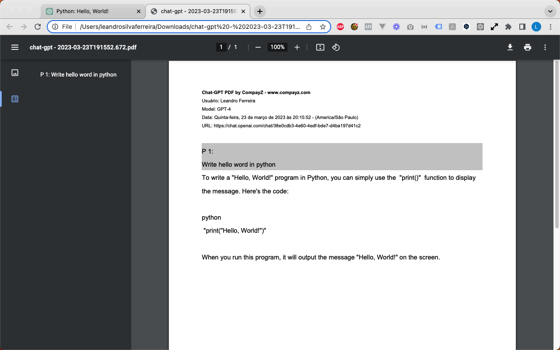Open the Extensions puzzle-piece menu
Image resolution: width=560 pixels, height=350 pixels.
click(508, 27)
